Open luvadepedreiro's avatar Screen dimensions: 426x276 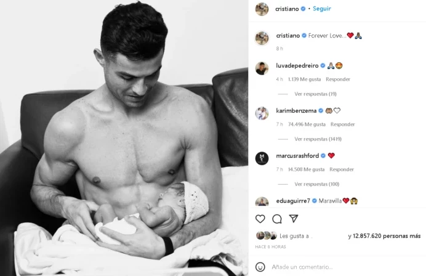point(262,68)
